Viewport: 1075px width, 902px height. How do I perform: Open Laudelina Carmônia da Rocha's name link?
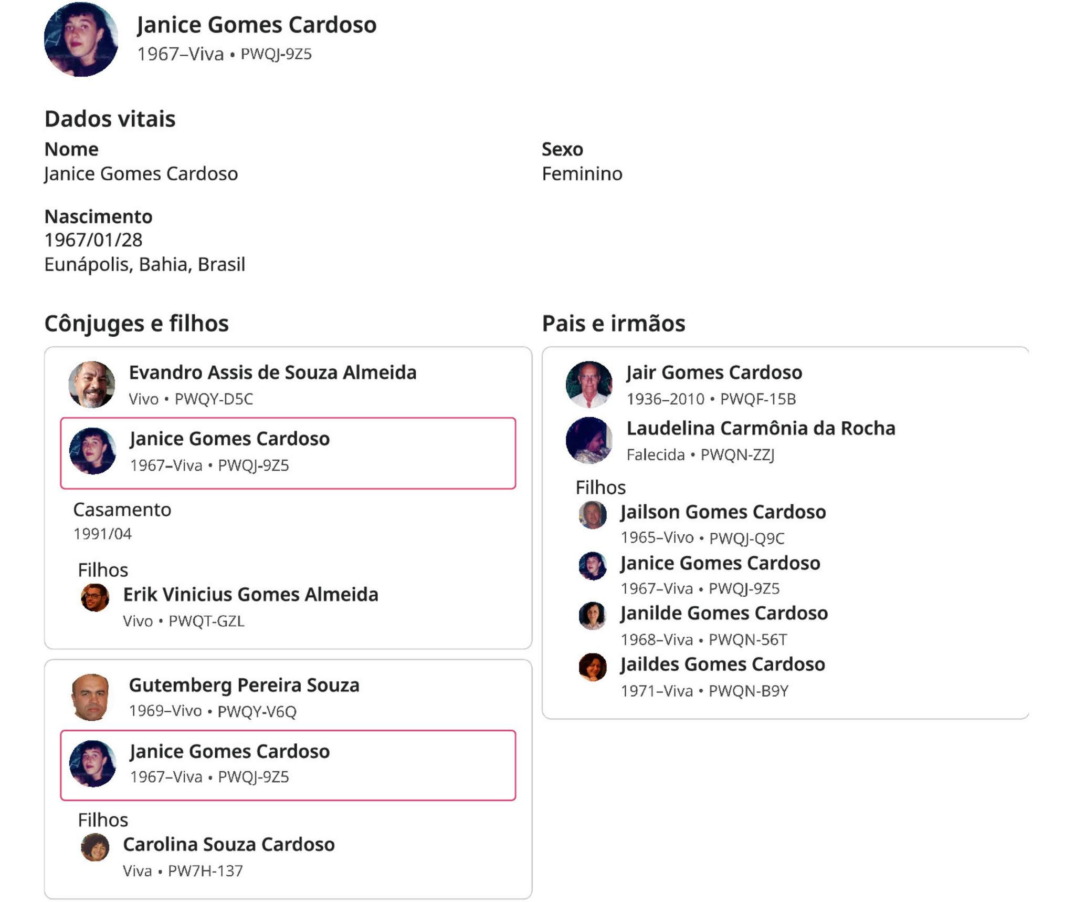click(x=761, y=428)
